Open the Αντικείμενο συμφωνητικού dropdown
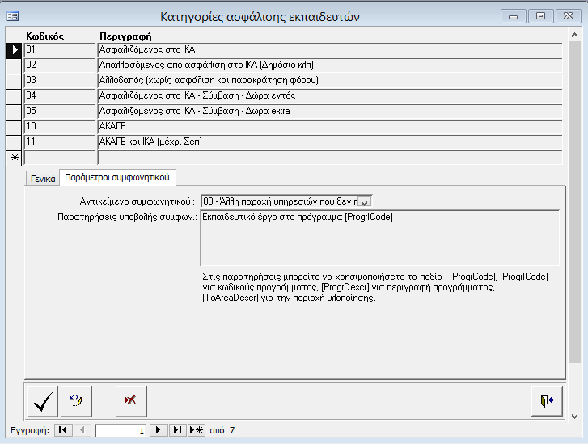Image resolution: width=588 pixels, height=444 pixels. click(364, 201)
